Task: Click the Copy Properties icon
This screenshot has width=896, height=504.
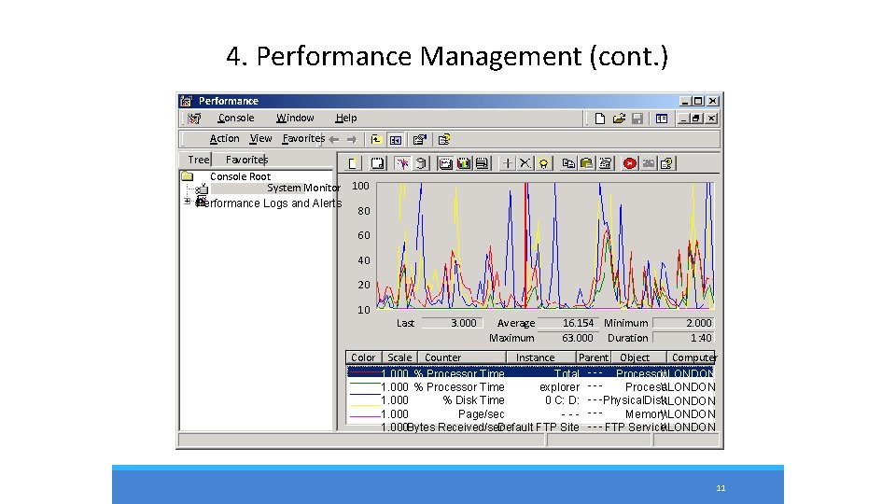Action: coord(568,163)
